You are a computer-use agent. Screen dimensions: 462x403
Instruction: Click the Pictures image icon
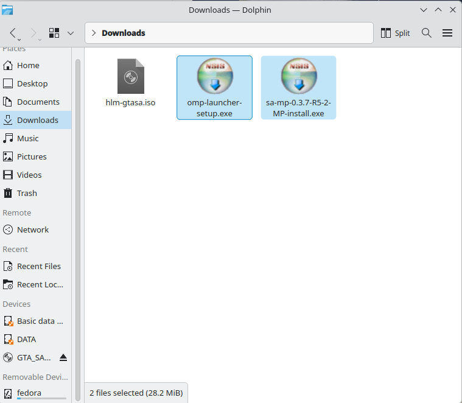pyautogui.click(x=8, y=156)
